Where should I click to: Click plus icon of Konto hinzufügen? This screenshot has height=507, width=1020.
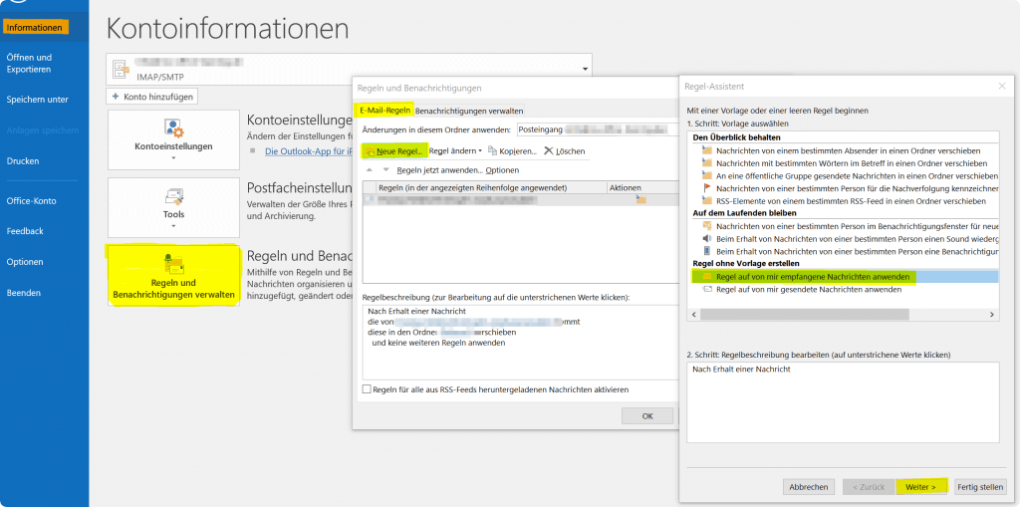point(116,97)
